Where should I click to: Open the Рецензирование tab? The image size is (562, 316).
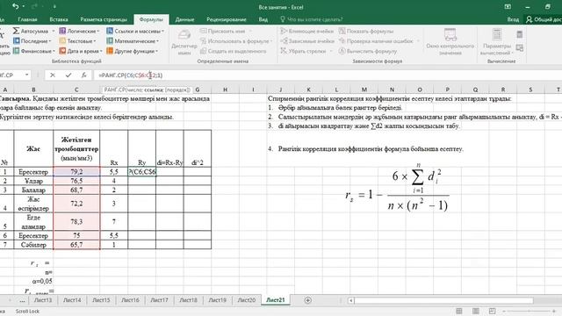(227, 19)
